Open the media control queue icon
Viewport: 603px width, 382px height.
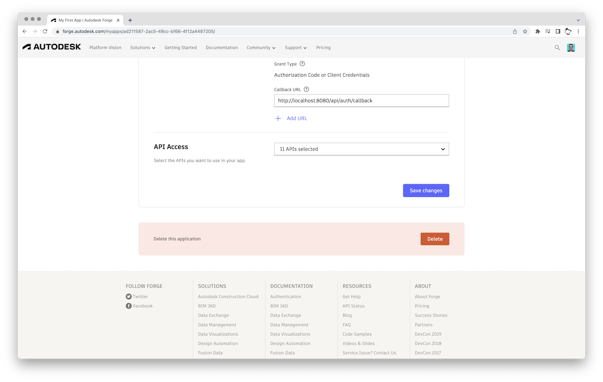coord(548,31)
